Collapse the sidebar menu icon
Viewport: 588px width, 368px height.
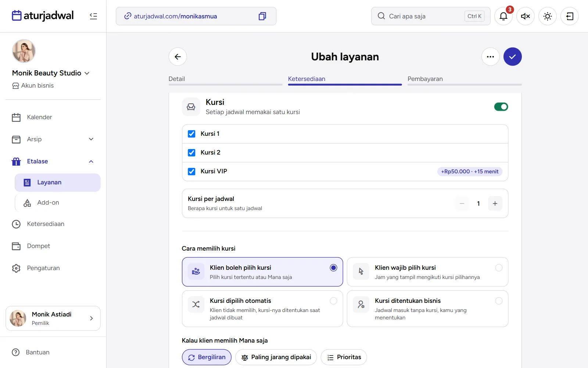(x=93, y=16)
